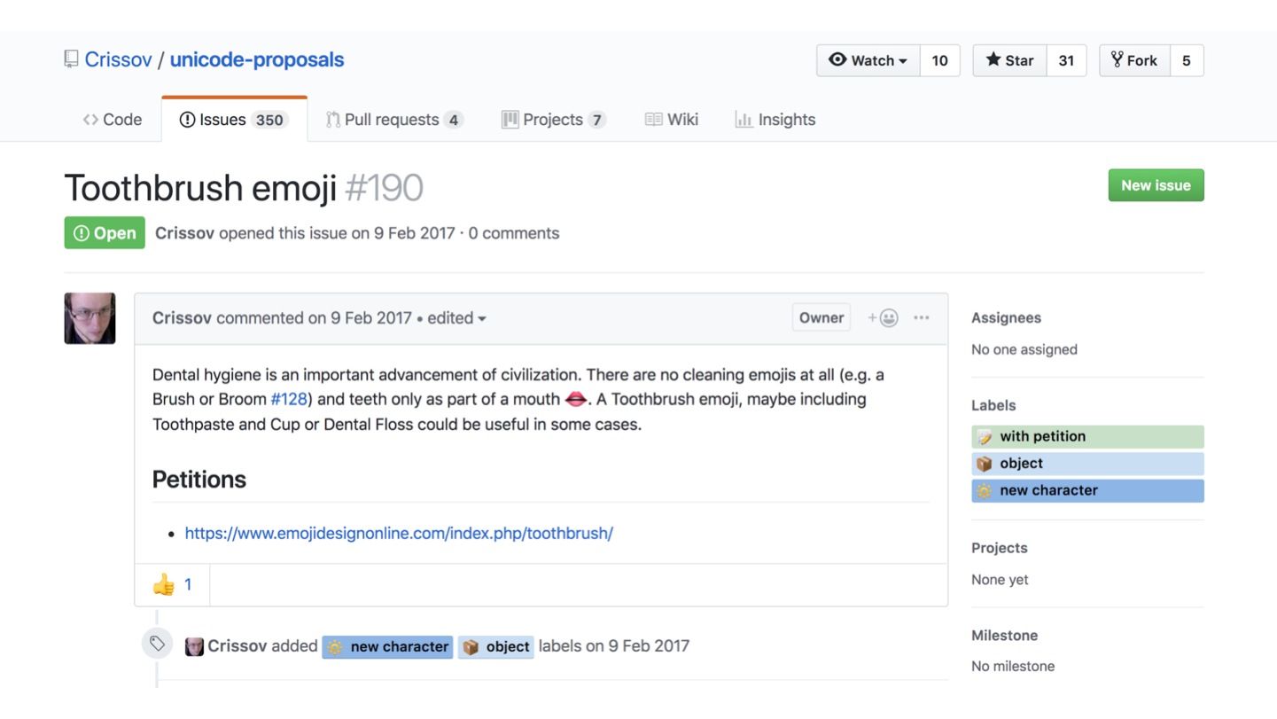Add a reaction with the smiley icon

pyautogui.click(x=884, y=318)
